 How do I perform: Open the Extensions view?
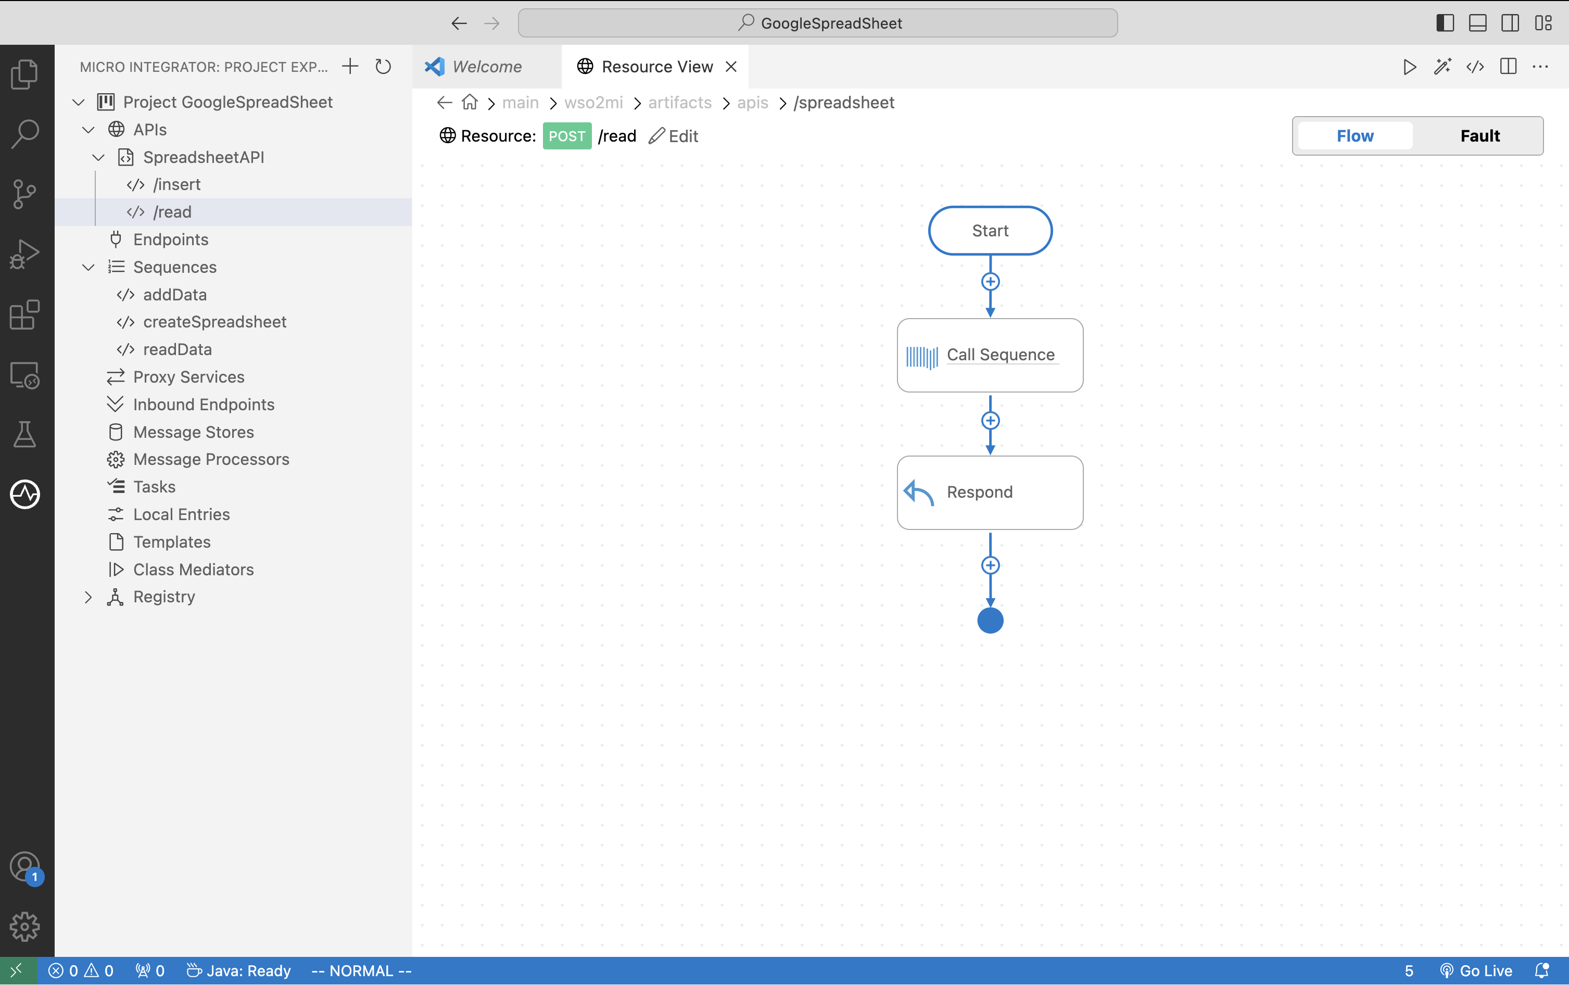[x=25, y=314]
